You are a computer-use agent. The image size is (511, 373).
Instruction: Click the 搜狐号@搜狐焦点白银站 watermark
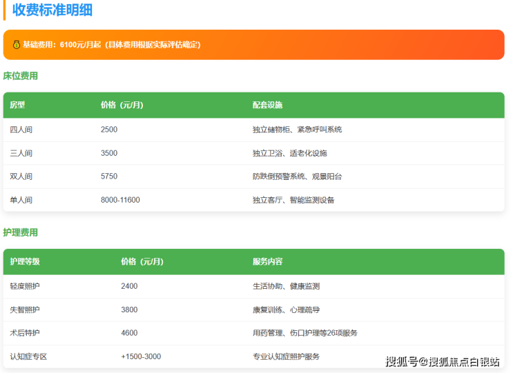point(442,361)
